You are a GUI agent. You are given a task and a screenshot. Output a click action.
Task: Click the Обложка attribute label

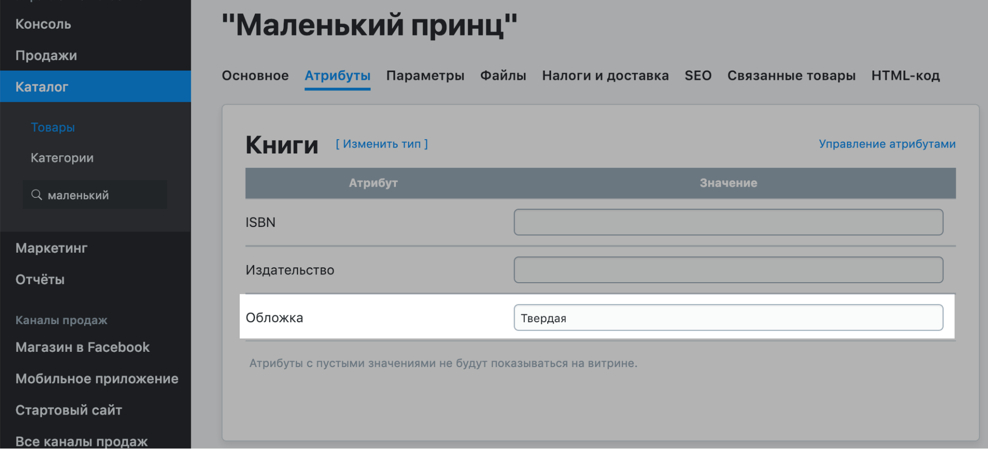pos(274,318)
